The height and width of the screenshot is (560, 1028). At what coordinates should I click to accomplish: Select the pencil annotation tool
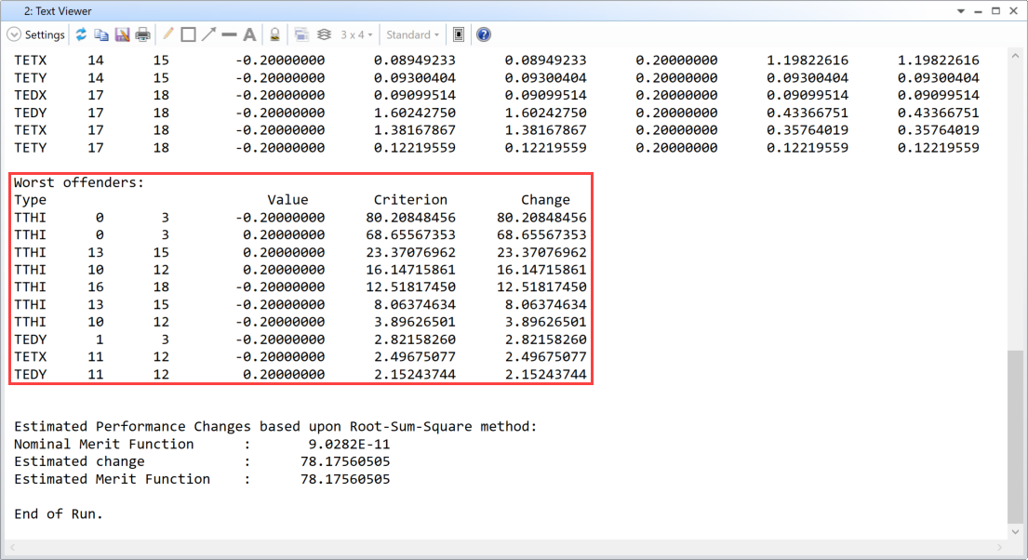tap(167, 34)
